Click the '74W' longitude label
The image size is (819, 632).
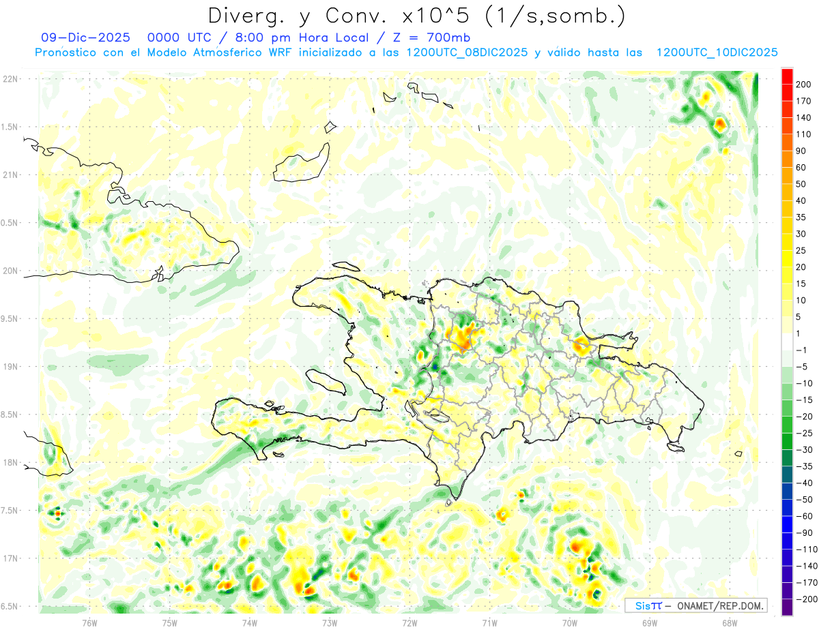[250, 622]
